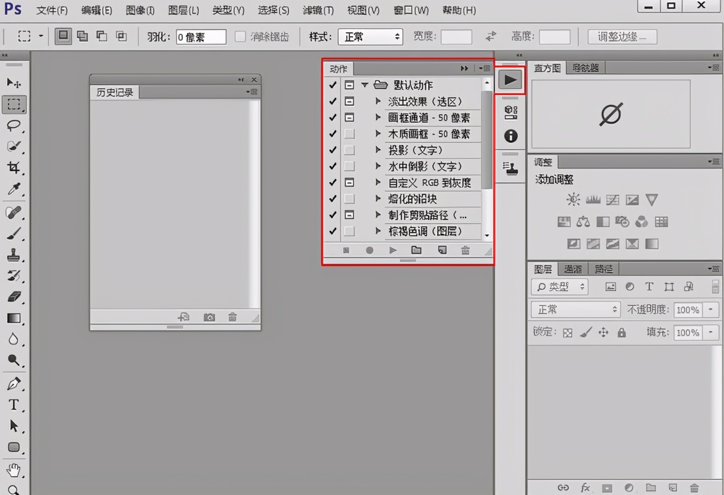Create a new layer in Layers panel
The height and width of the screenshot is (495, 724).
673,488
